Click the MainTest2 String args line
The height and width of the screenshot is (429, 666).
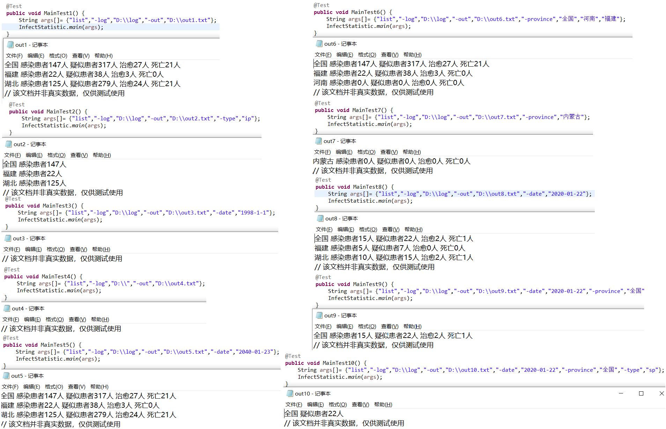click(x=141, y=119)
